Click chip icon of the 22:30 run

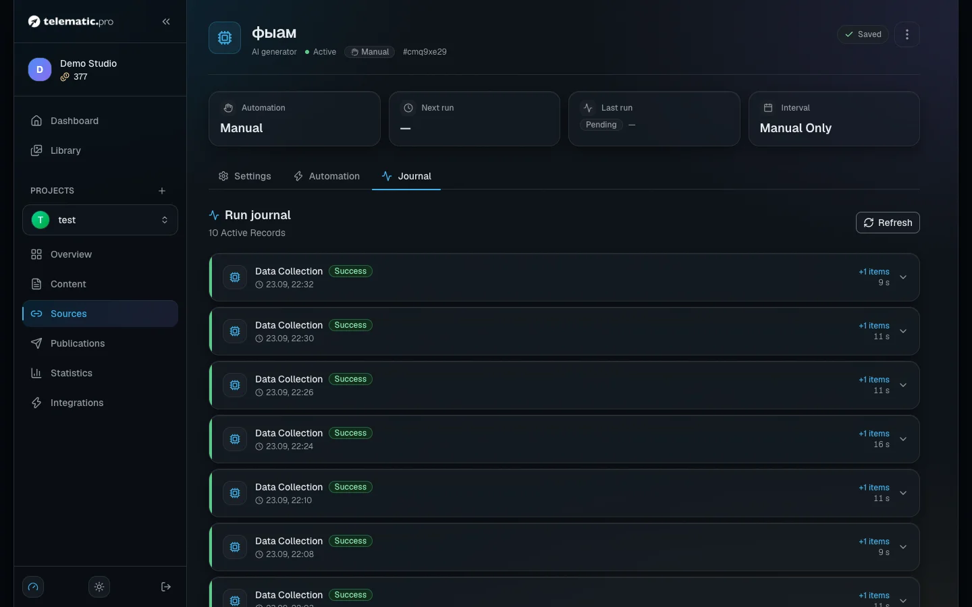click(235, 331)
